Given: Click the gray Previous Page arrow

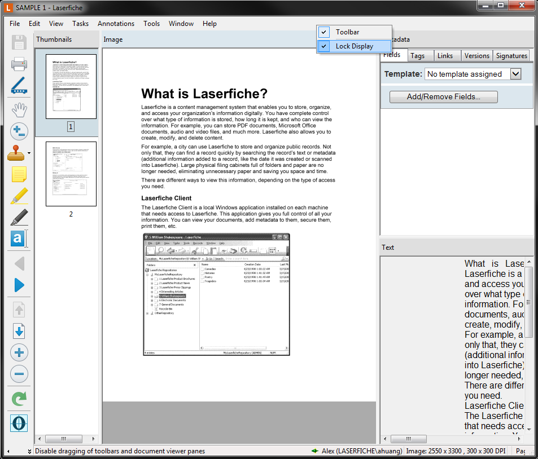Looking at the screenshot, I should coord(19,263).
